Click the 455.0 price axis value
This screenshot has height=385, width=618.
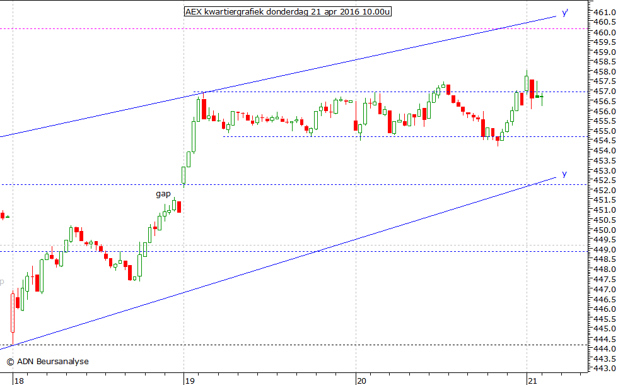pos(605,131)
